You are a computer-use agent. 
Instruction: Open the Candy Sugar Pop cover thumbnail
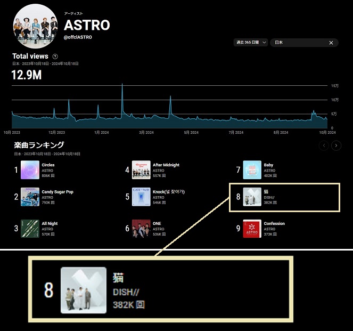(30, 197)
